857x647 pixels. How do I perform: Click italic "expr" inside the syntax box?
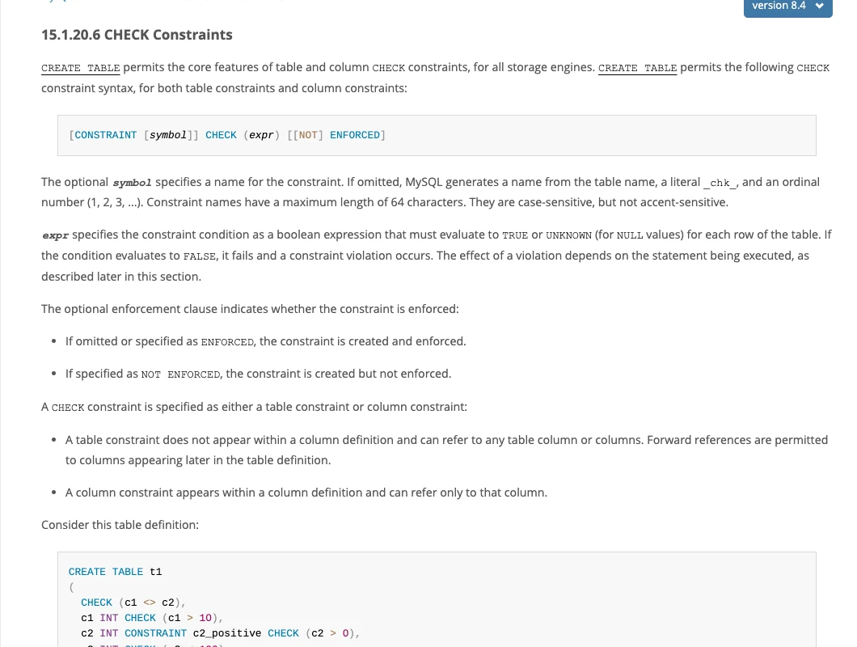[261, 135]
